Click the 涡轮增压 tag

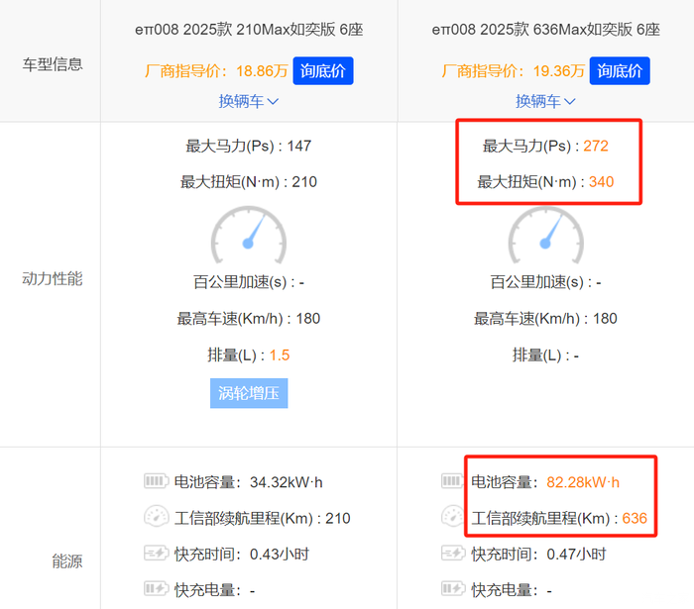248,393
